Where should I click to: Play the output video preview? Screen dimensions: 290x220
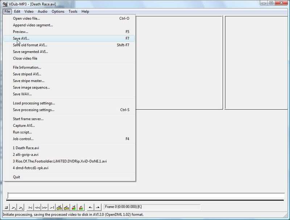(21, 207)
